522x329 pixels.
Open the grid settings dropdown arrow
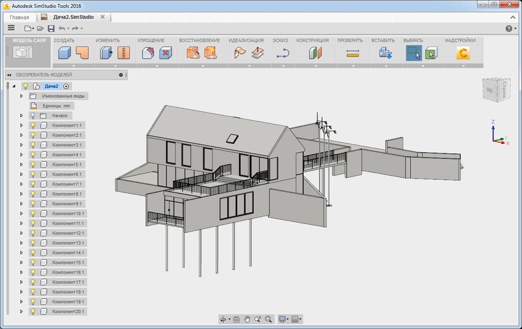click(x=301, y=319)
